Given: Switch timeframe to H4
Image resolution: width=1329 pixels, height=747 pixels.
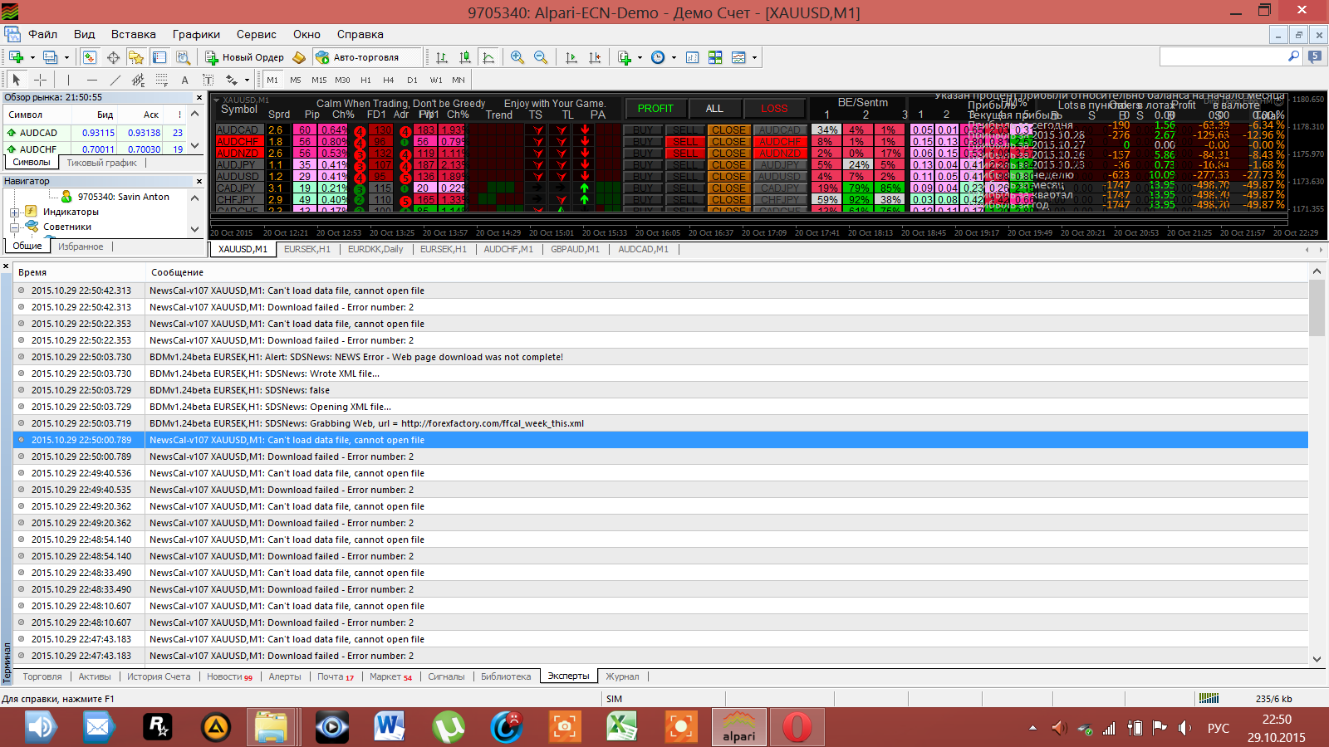Looking at the screenshot, I should pos(389,80).
